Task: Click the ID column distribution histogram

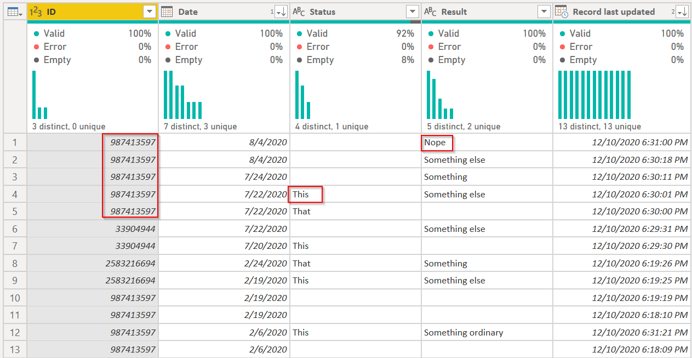Action: click(40, 95)
